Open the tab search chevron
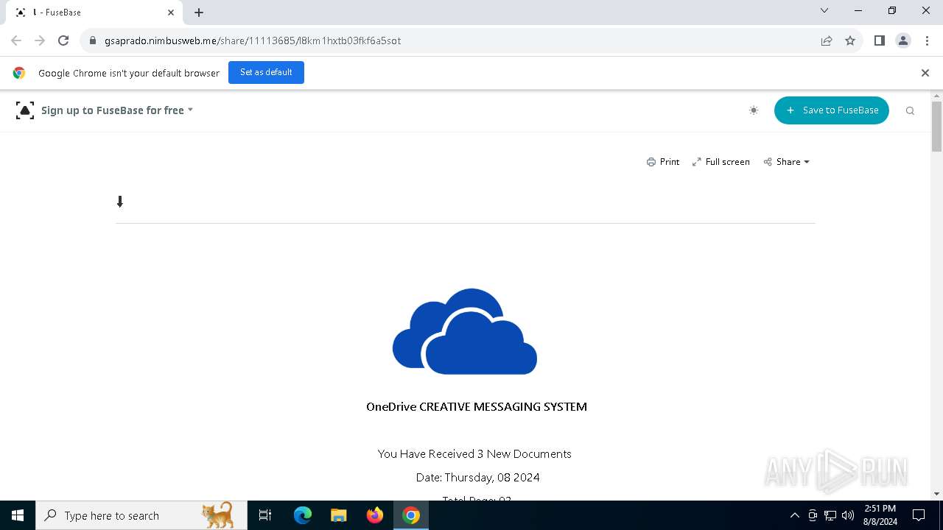Screen dimensions: 943x530 [x=824, y=10]
